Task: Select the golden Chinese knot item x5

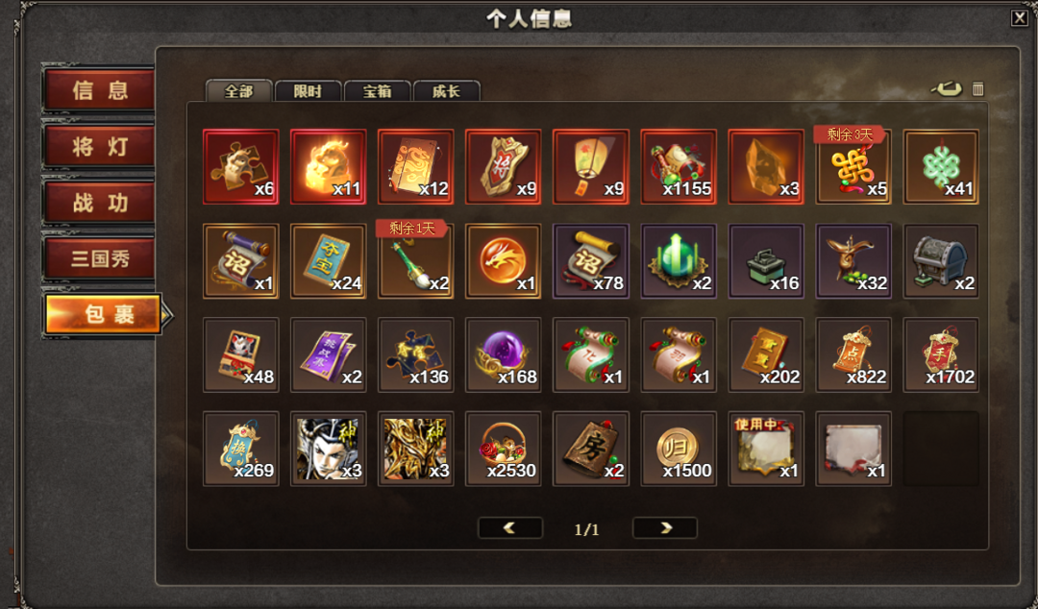Action: click(853, 167)
